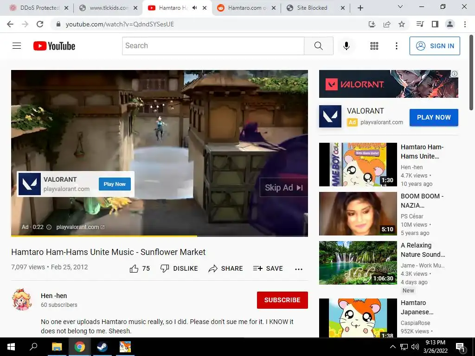This screenshot has height=356, width=475.
Task: Open the notification center
Action: pyautogui.click(x=460, y=347)
